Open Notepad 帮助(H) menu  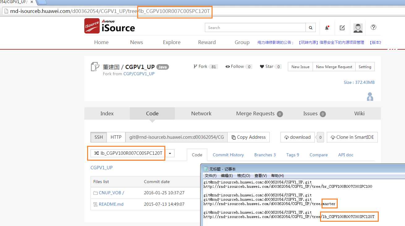(x=277, y=175)
